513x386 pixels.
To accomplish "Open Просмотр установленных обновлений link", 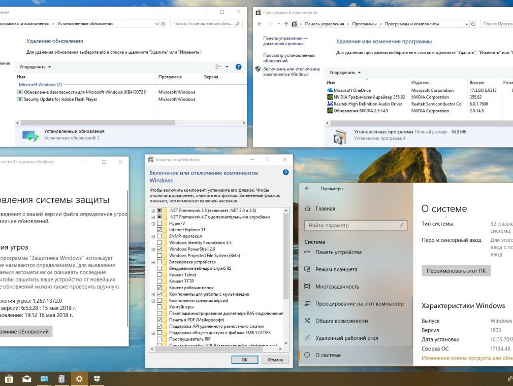I will point(289,58).
